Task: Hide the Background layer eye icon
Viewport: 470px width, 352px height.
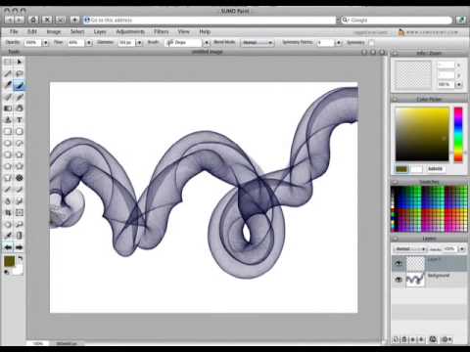Action: [399, 280]
